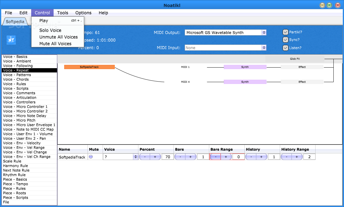Open the MIDI Output dropdown
Image resolution: width=344 pixels, height=207 pixels.
[x=226, y=32]
